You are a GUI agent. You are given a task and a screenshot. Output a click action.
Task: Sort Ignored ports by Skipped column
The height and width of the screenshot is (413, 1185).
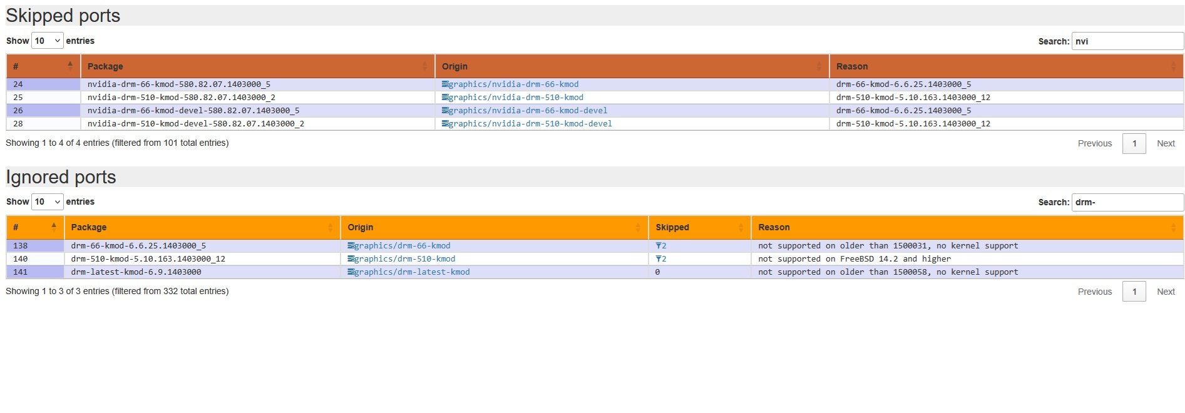click(699, 227)
